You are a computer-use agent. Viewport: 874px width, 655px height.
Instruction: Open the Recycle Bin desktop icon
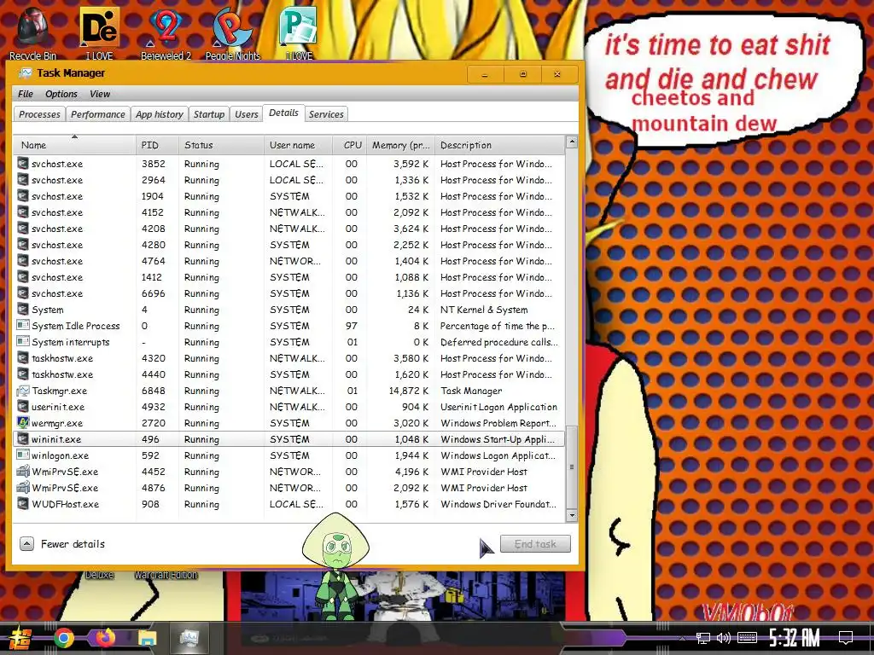[x=33, y=31]
